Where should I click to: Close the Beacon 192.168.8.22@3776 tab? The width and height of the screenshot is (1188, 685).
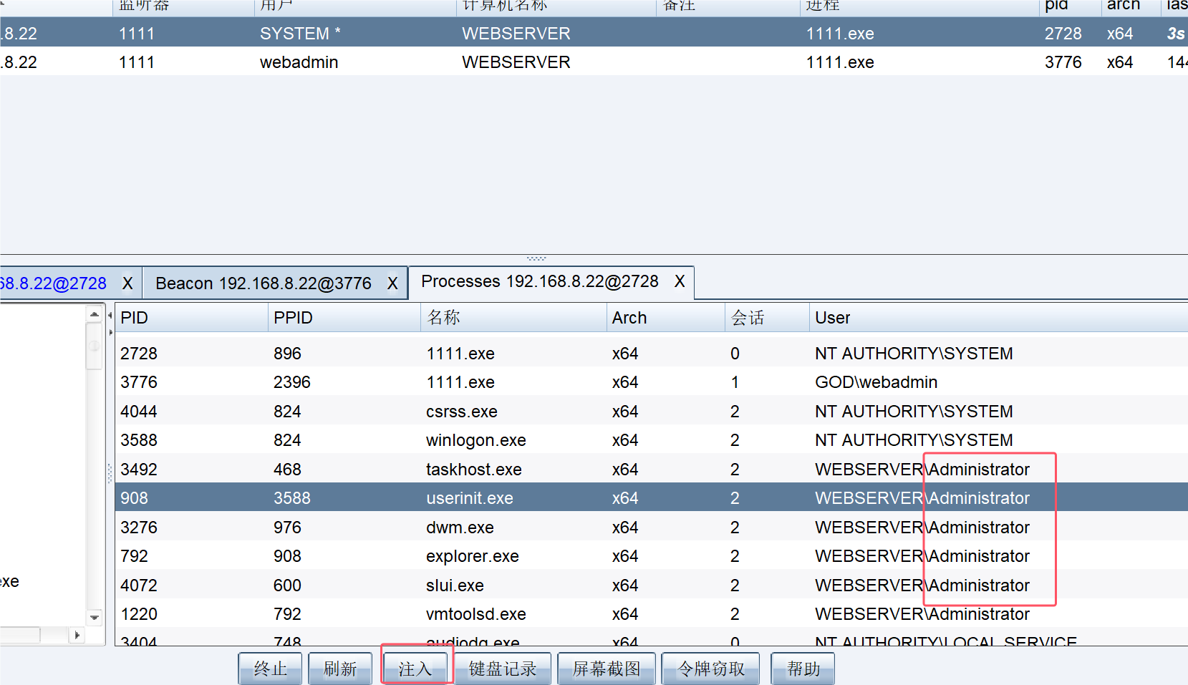pos(392,283)
